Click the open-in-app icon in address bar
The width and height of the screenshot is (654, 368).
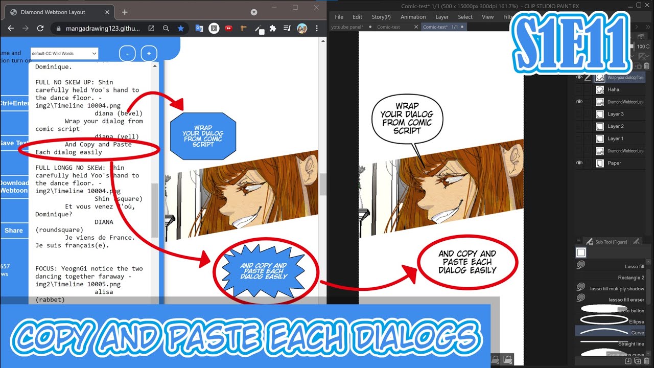pyautogui.click(x=152, y=29)
